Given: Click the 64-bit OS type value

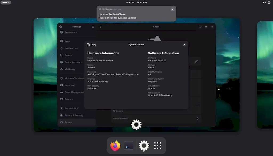Looking at the screenshot, I should click(x=151, y=67).
